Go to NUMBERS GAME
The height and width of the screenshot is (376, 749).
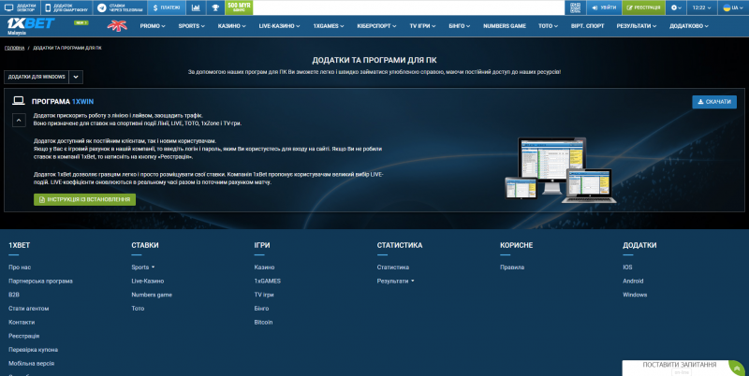click(x=505, y=26)
